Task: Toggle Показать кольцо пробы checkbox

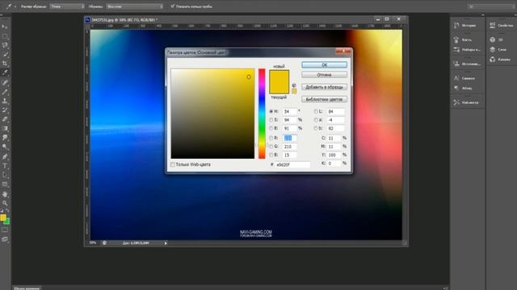Action: (172, 6)
